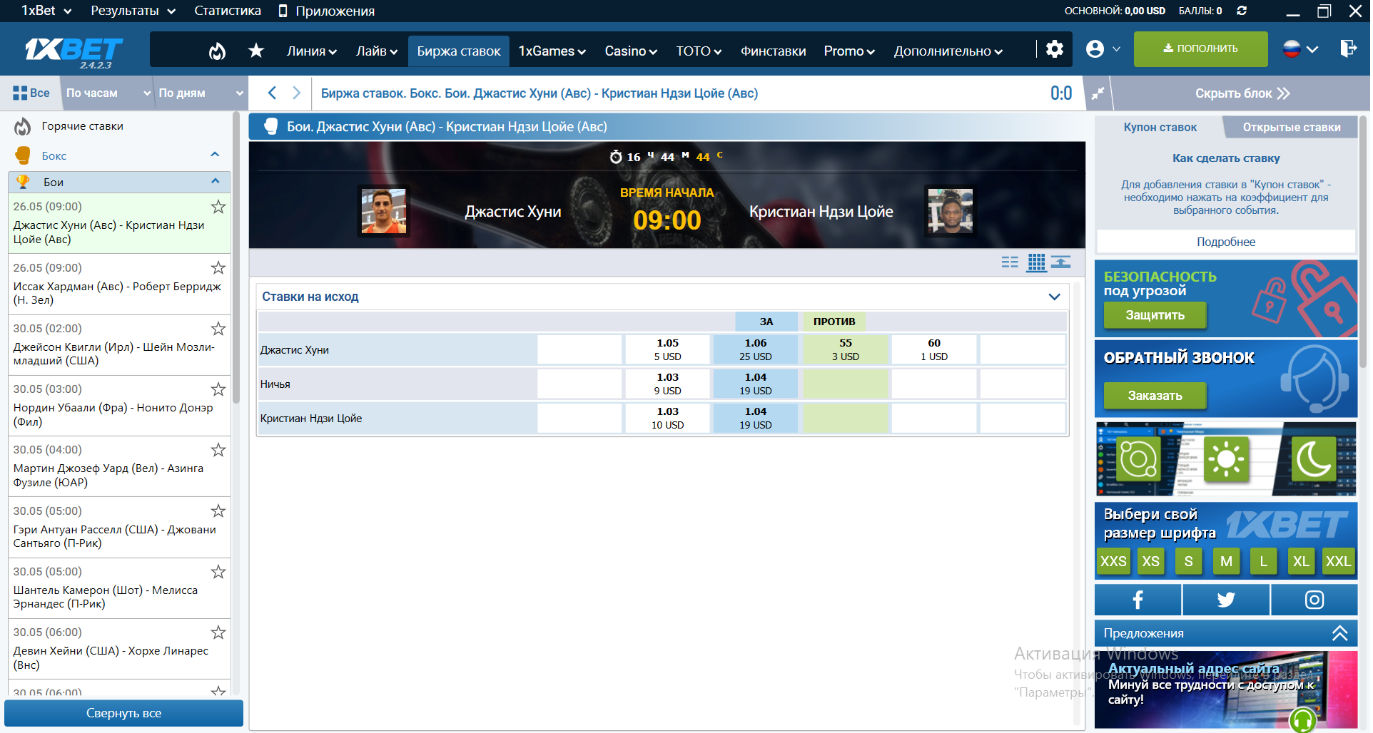Star the Иссак Хардман - Роберт Берридж fight
Screen dimensions: 1373x733
point(218,267)
